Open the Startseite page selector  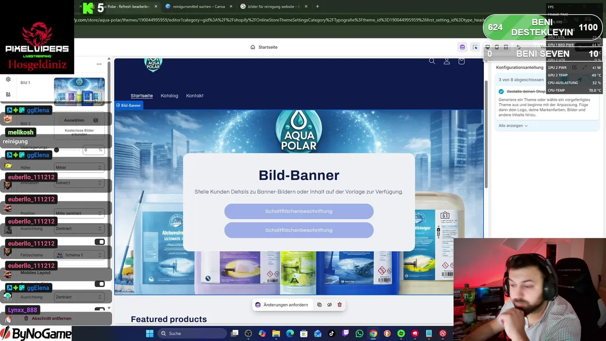[x=264, y=47]
